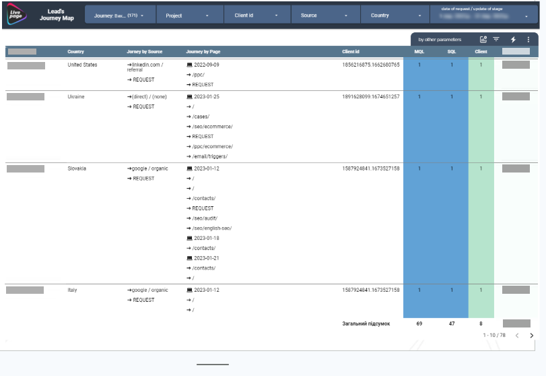Go to previous page arrow
The height and width of the screenshot is (376, 546).
517,335
